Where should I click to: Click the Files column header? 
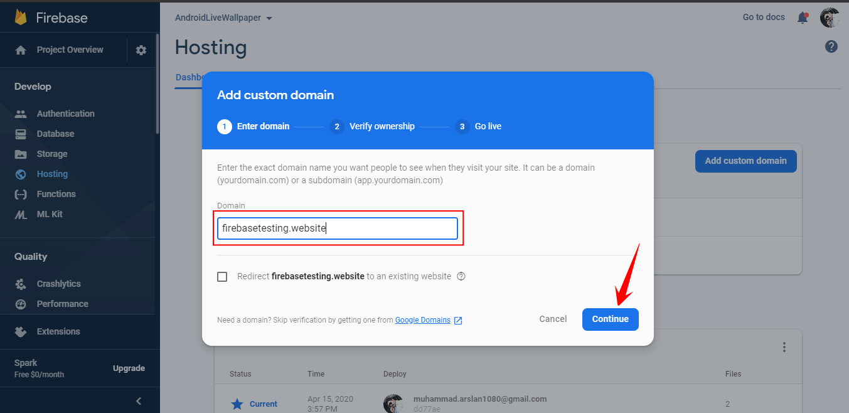733,374
